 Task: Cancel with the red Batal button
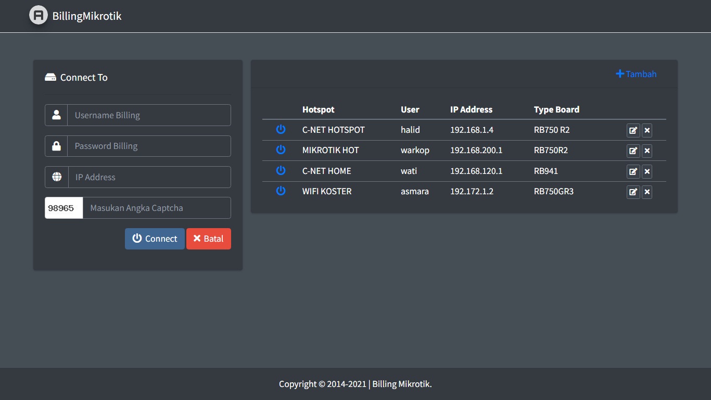pyautogui.click(x=208, y=239)
